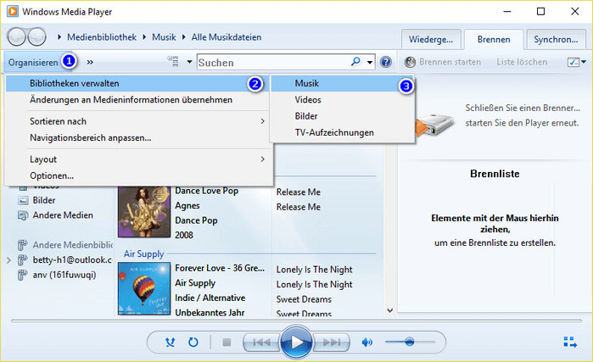
Task: Show more toolbar commands via double chevron
Action: coord(90,63)
